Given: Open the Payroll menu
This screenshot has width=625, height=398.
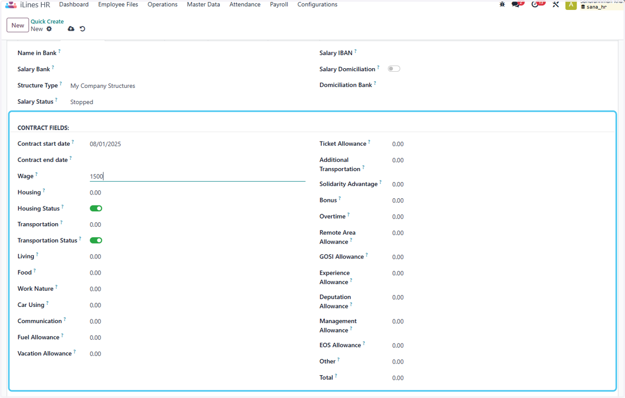Looking at the screenshot, I should tap(279, 5).
